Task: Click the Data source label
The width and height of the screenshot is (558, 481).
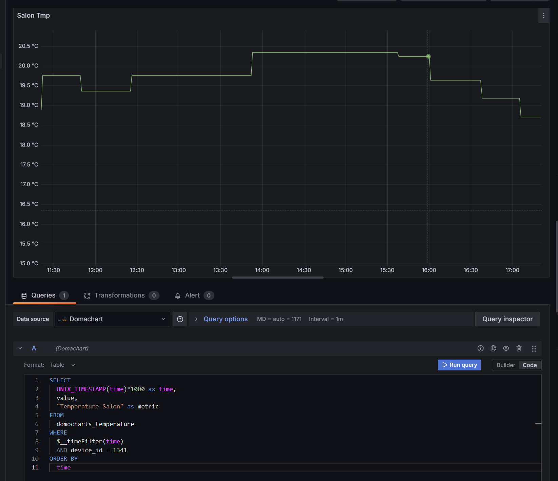Action: click(33, 319)
